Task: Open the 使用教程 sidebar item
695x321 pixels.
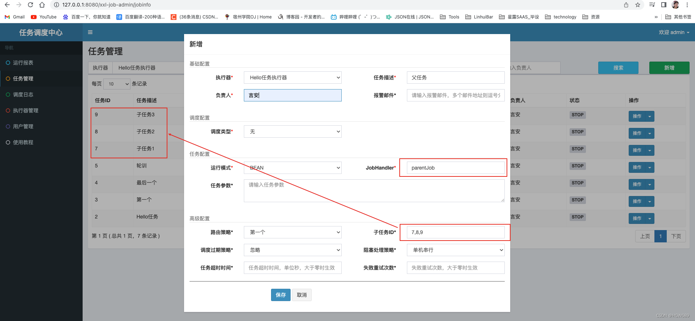Action: 41,142
